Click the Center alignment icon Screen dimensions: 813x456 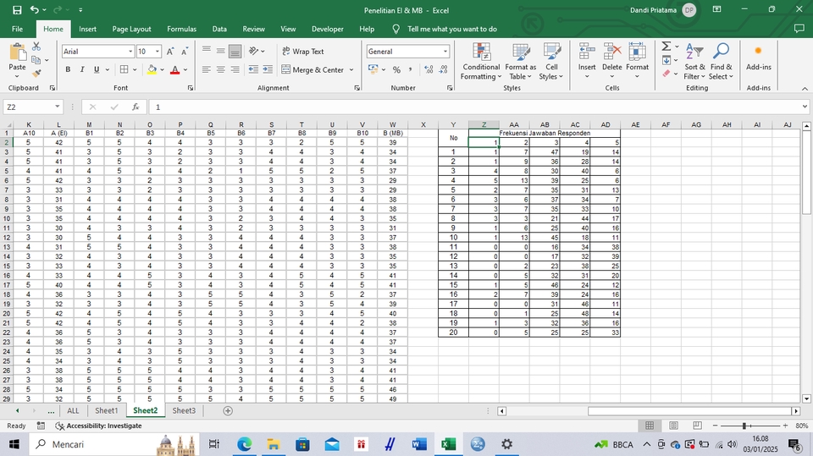[x=220, y=69]
